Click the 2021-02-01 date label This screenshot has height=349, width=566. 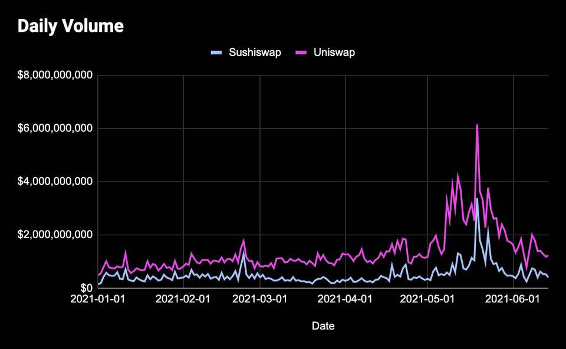[183, 299]
